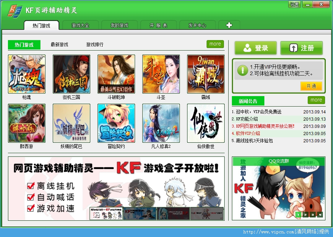The height and width of the screenshot is (237, 333).
Task: Click the news date 2013.09.14
Action: tap(315, 112)
